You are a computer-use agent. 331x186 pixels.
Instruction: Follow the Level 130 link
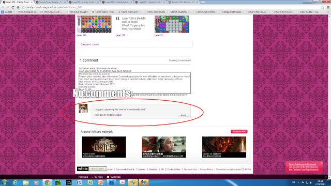coord(121,36)
